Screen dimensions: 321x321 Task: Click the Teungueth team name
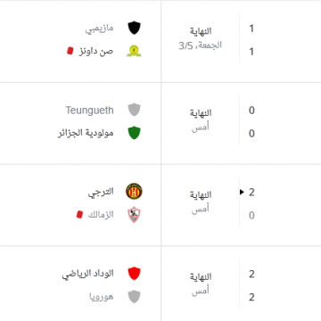89,111
